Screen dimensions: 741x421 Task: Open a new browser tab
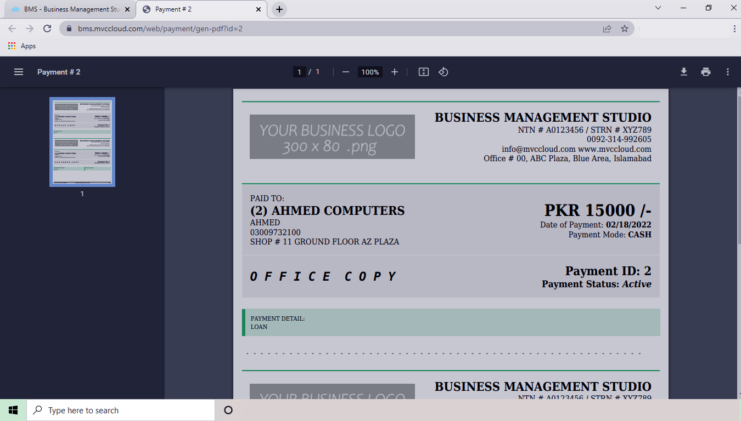coord(279,9)
